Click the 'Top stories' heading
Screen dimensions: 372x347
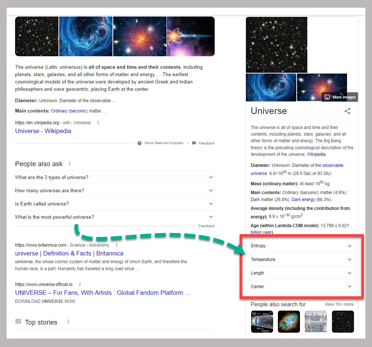(x=41, y=322)
